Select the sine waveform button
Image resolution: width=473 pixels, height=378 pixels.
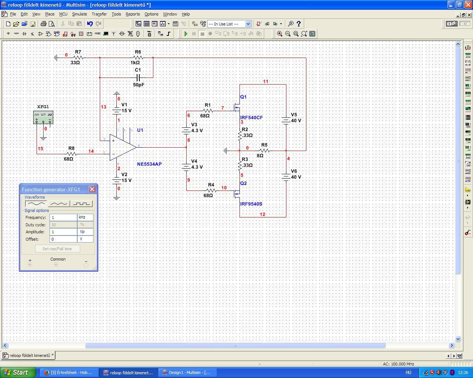(36, 203)
